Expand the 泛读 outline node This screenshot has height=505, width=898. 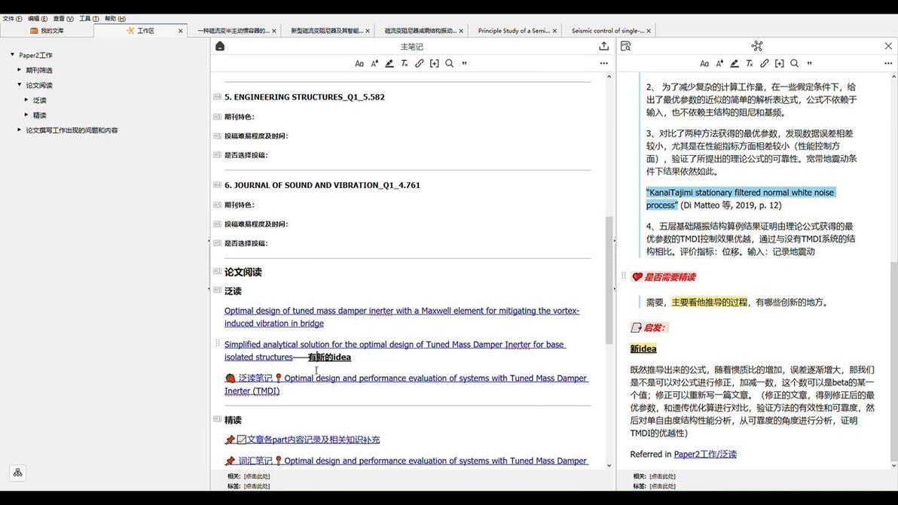pyautogui.click(x=26, y=100)
